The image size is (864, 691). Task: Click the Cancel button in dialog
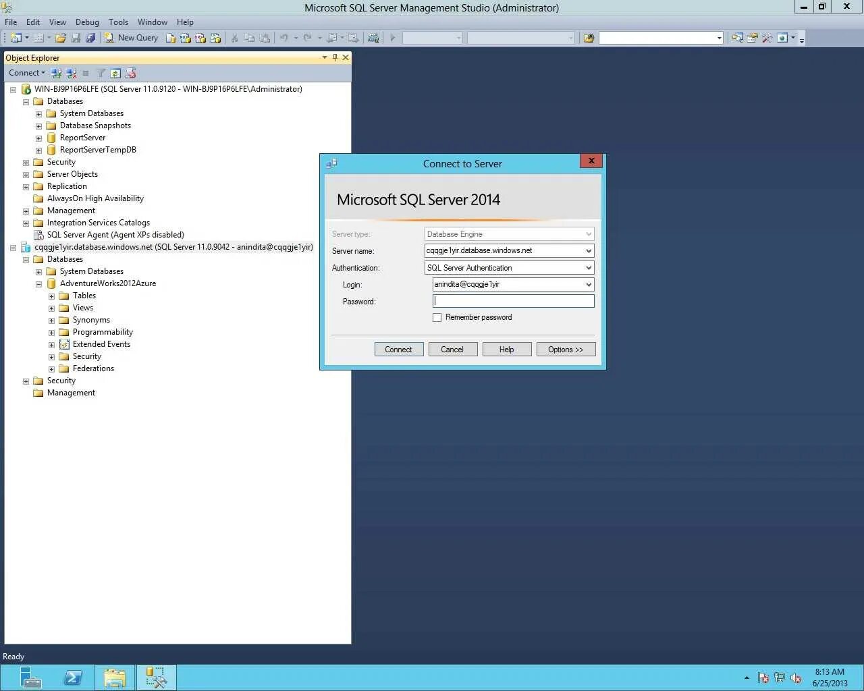tap(452, 350)
